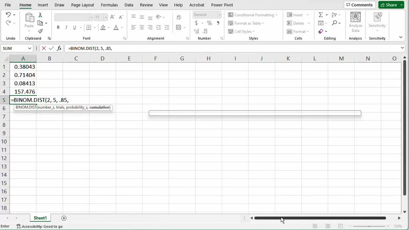Toggle Italic formatting

[x=67, y=28]
